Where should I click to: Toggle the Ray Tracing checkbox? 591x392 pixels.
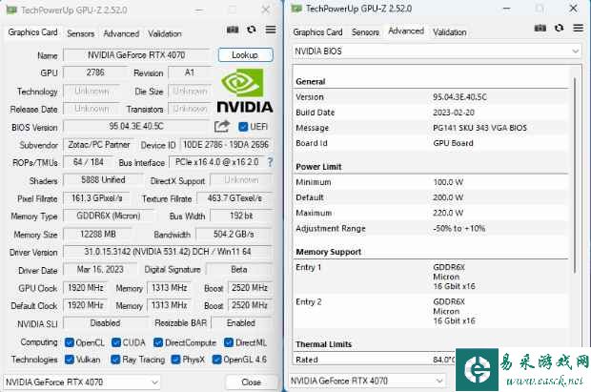click(x=115, y=360)
